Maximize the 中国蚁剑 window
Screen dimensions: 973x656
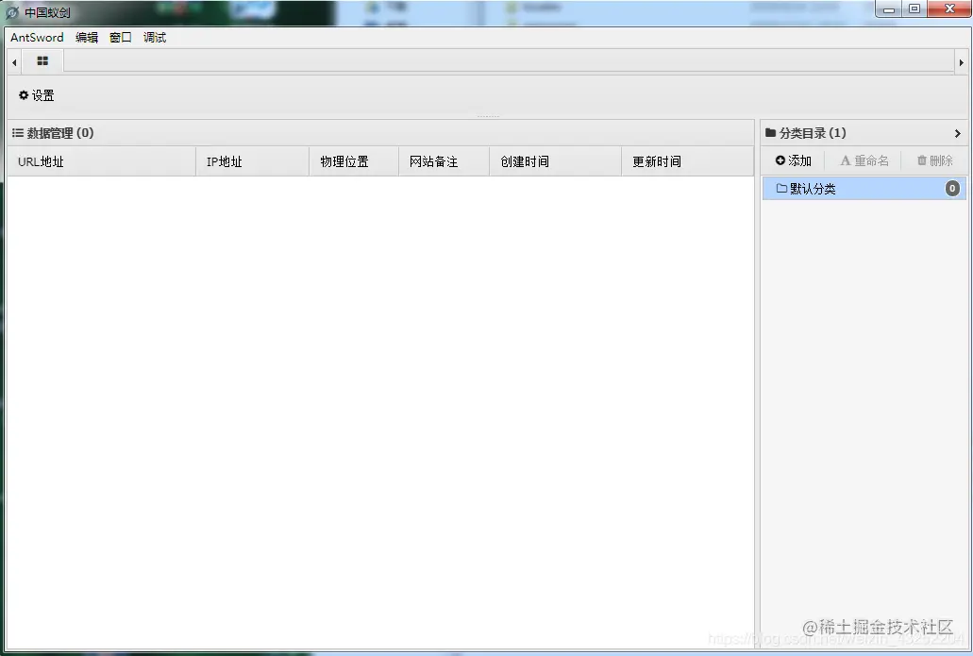pyautogui.click(x=914, y=8)
